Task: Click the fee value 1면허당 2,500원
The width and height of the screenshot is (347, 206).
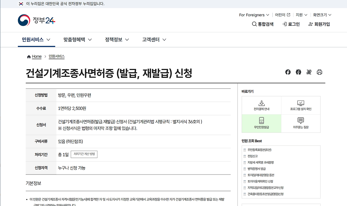Action: pyautogui.click(x=72, y=108)
